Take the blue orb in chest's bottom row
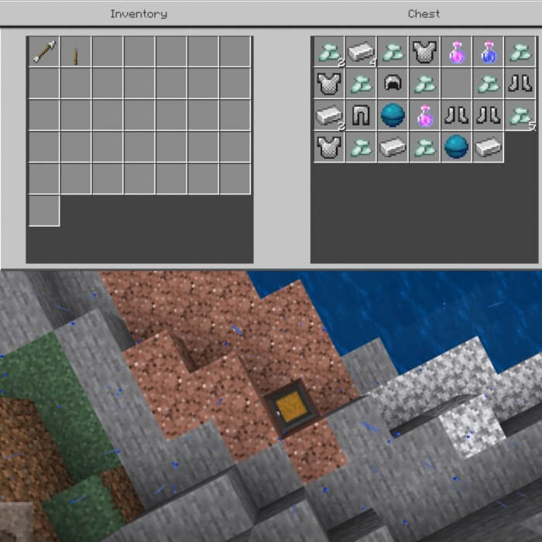 pyautogui.click(x=456, y=147)
